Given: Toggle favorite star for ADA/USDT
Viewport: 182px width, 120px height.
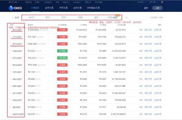Looking at the screenshot, I should (x=11, y=100).
